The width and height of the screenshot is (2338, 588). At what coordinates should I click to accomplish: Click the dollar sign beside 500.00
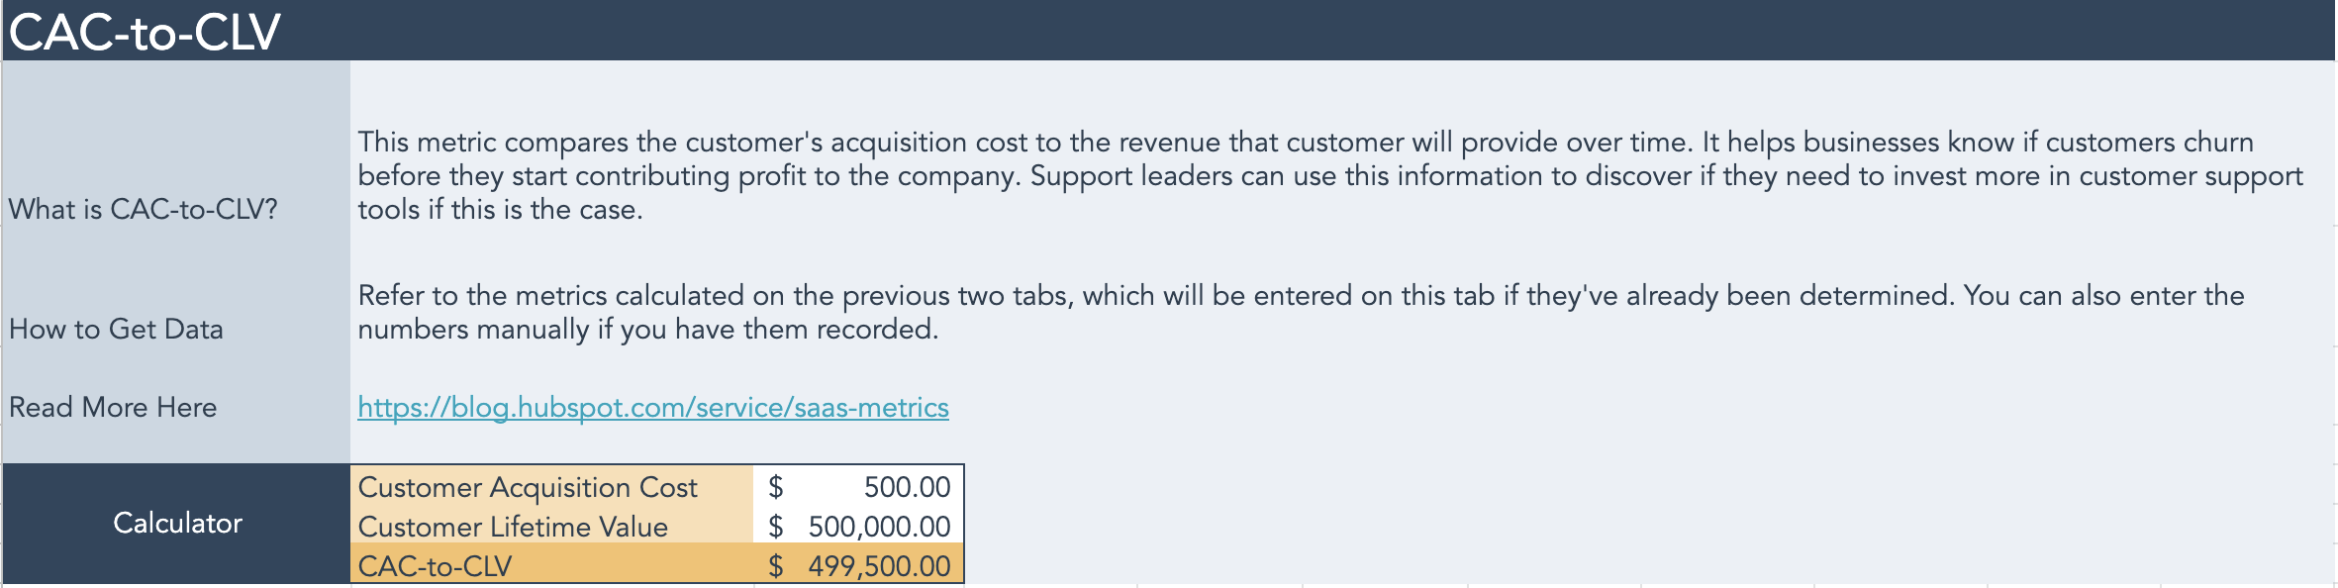click(776, 487)
